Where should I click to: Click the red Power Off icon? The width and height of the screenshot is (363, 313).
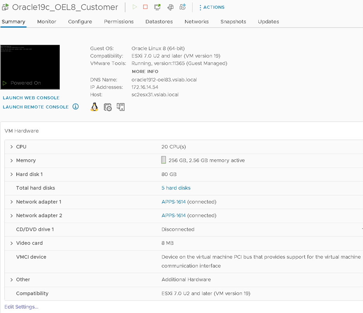(145, 7)
